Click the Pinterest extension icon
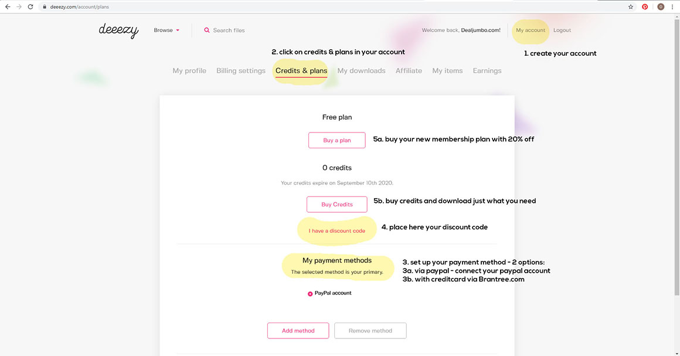This screenshot has height=356, width=680. point(645,7)
